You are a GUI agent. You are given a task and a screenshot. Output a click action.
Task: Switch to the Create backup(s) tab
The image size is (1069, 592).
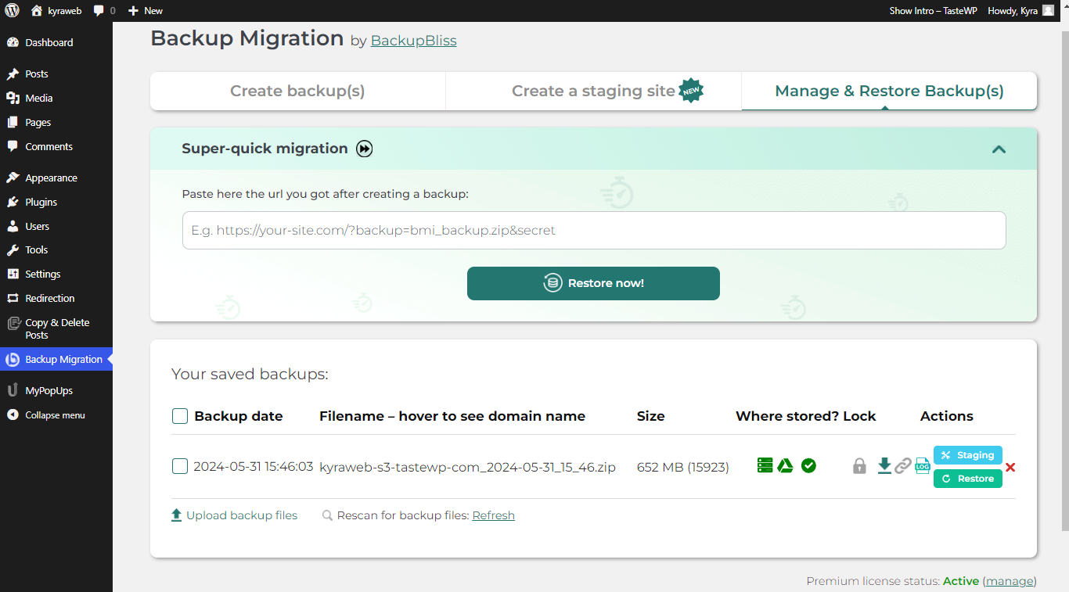297,91
